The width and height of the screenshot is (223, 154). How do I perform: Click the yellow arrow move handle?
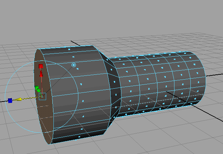(18, 99)
